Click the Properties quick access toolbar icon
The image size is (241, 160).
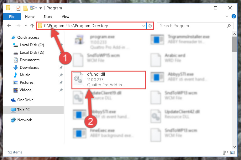click(18, 8)
